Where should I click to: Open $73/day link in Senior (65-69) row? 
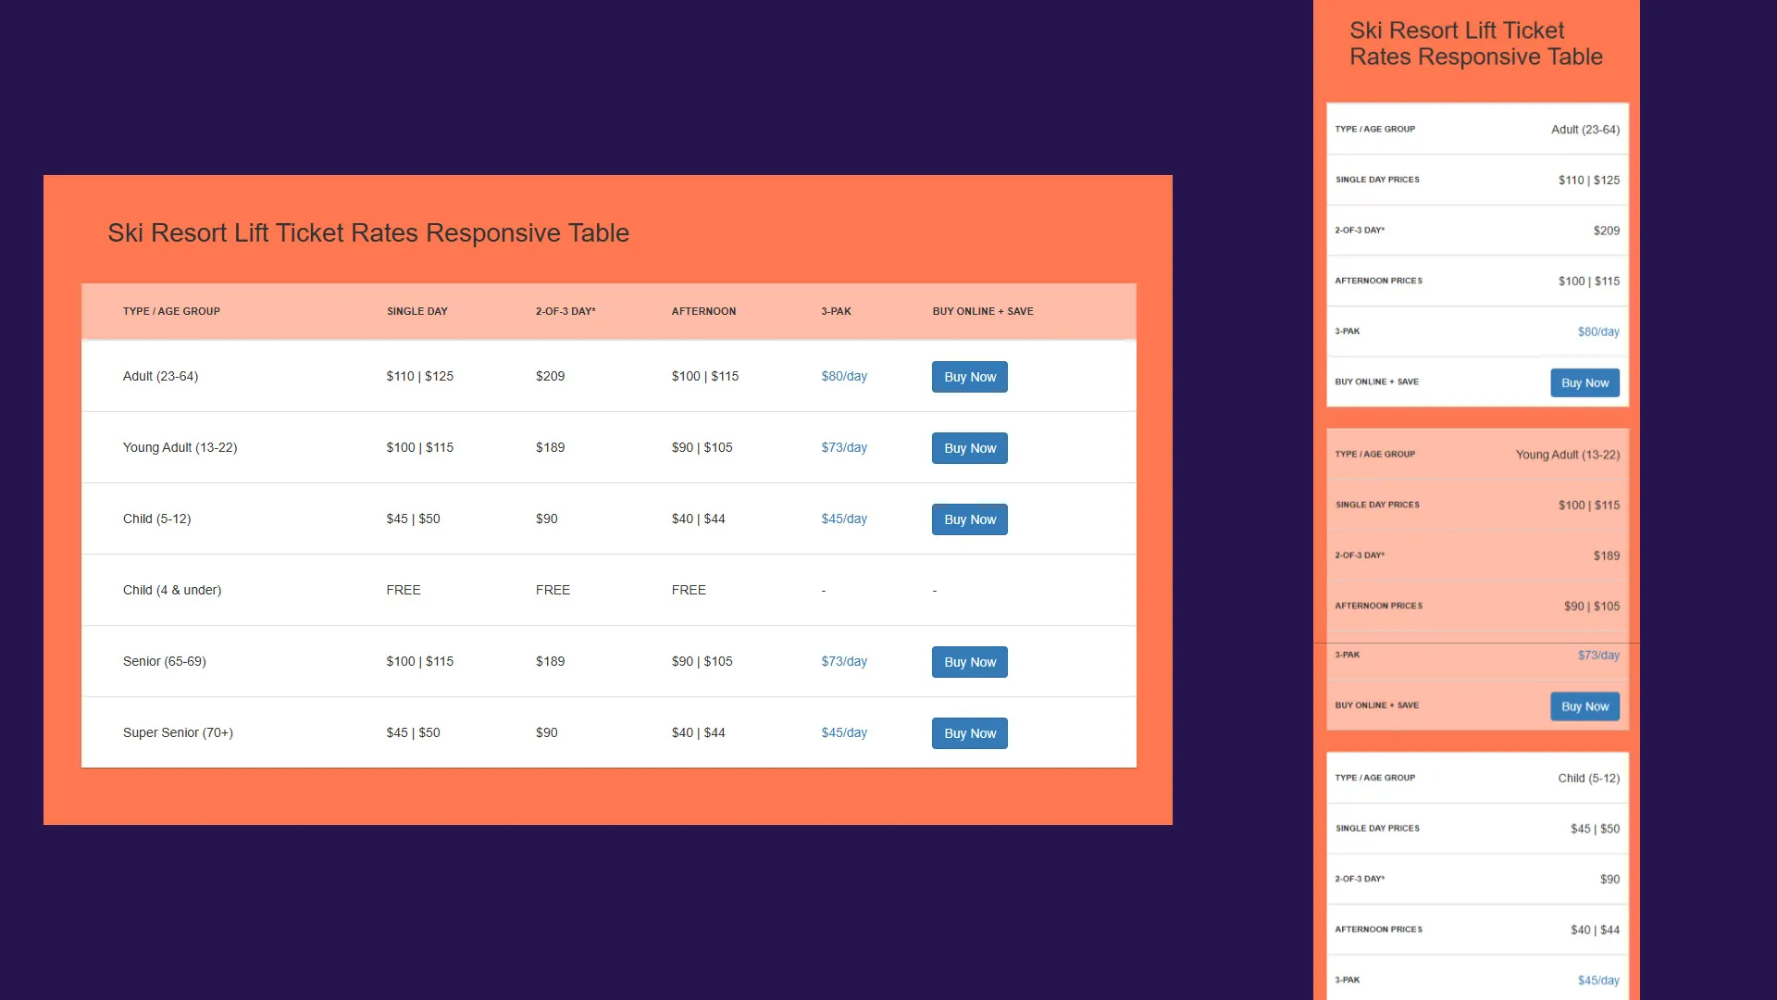point(844,661)
